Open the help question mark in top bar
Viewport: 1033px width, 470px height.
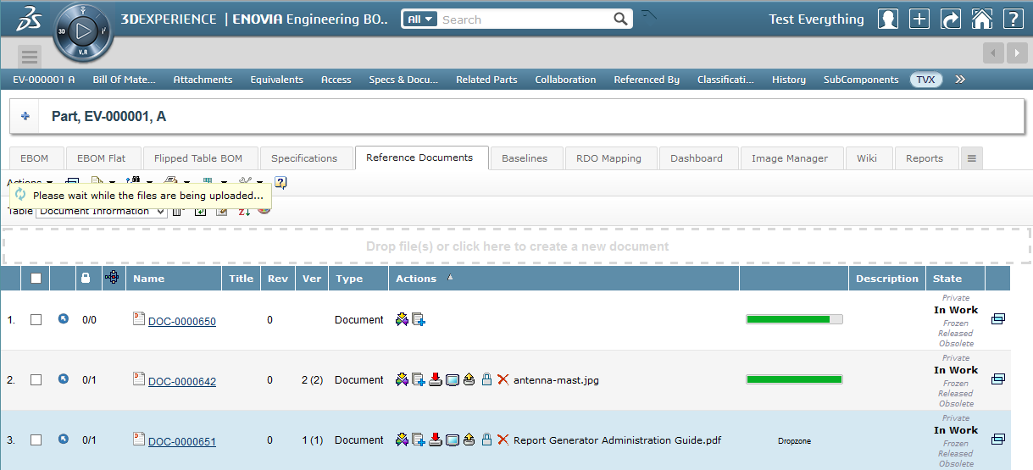[x=1012, y=19]
